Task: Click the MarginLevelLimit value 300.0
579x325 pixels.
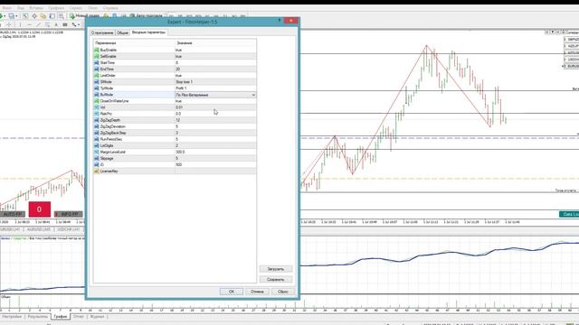Action: click(x=180, y=152)
